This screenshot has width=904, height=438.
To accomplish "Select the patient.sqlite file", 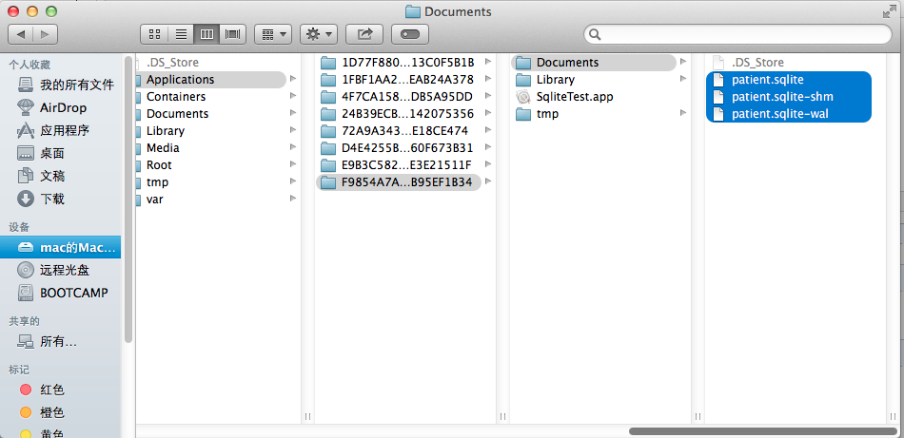I will click(x=789, y=80).
